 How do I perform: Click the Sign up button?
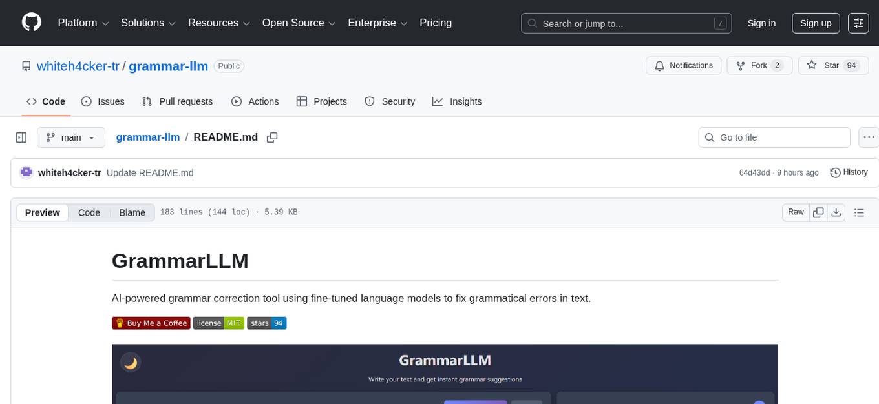[x=815, y=23]
